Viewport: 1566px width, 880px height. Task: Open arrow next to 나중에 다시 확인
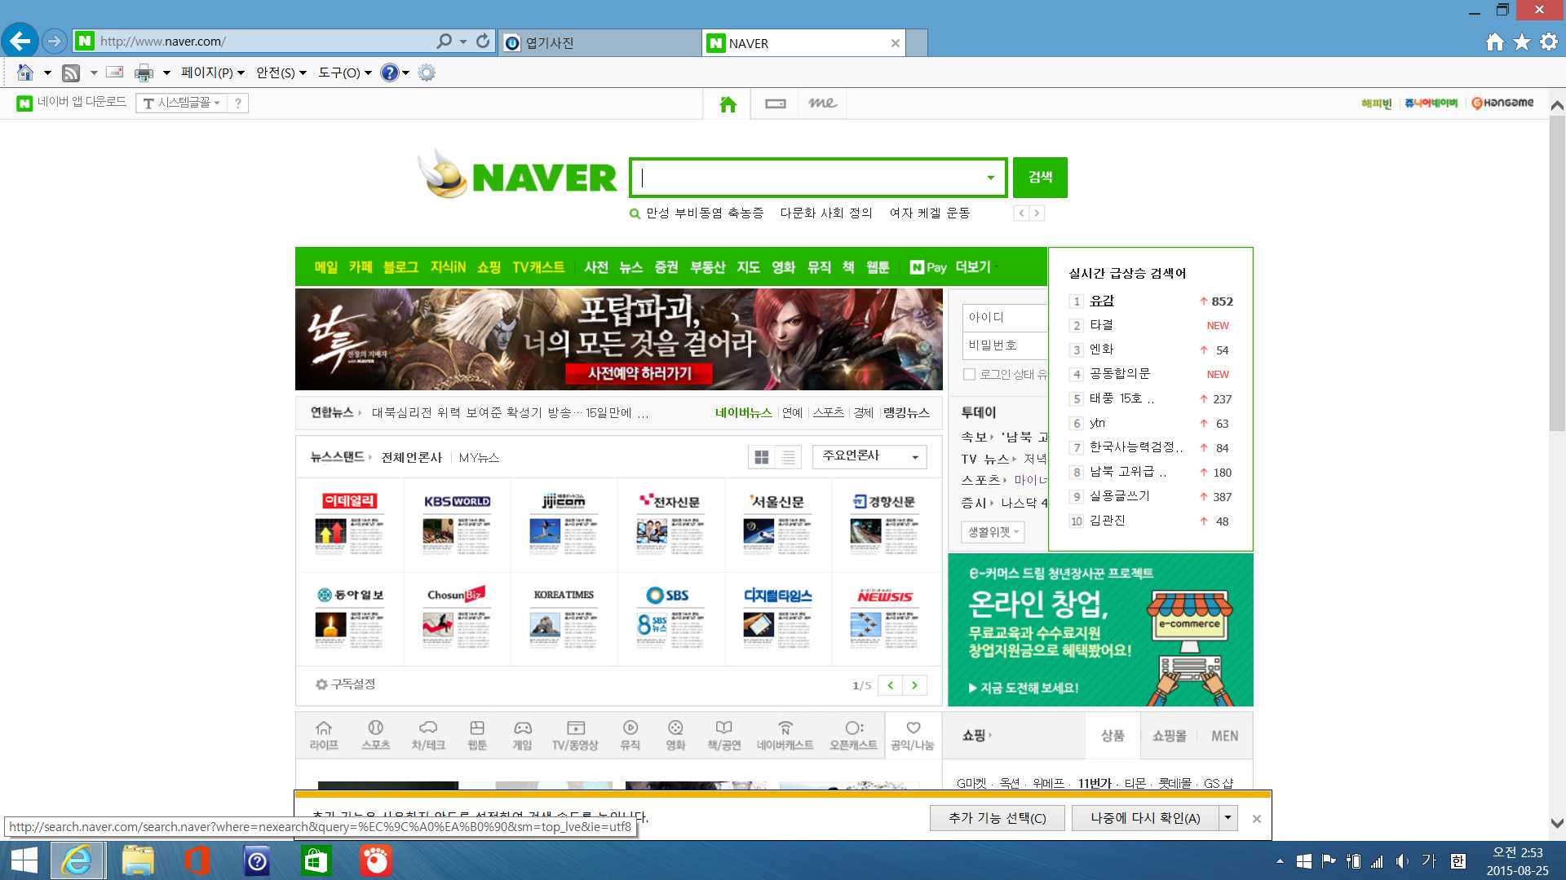pos(1228,817)
